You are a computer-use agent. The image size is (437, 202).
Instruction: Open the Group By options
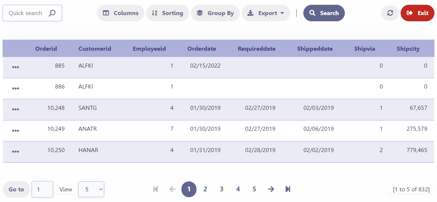(x=215, y=13)
